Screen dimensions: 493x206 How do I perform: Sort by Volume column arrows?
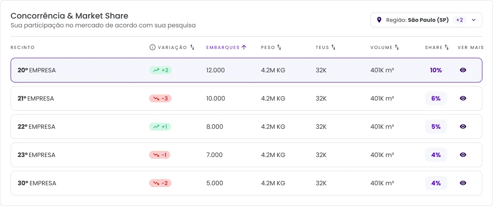(397, 47)
